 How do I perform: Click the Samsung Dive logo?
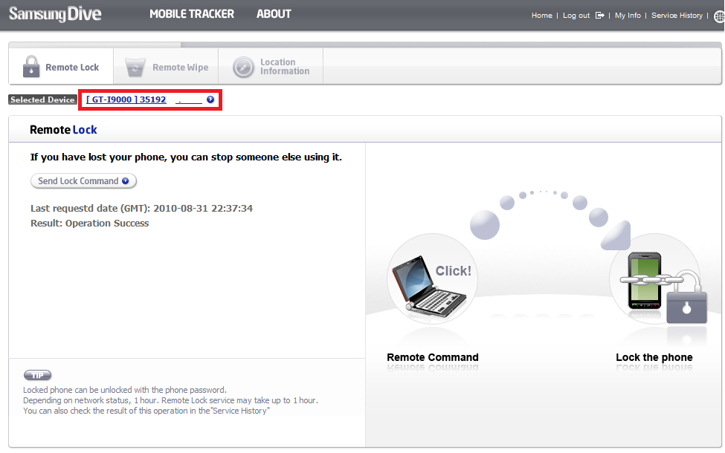point(55,14)
